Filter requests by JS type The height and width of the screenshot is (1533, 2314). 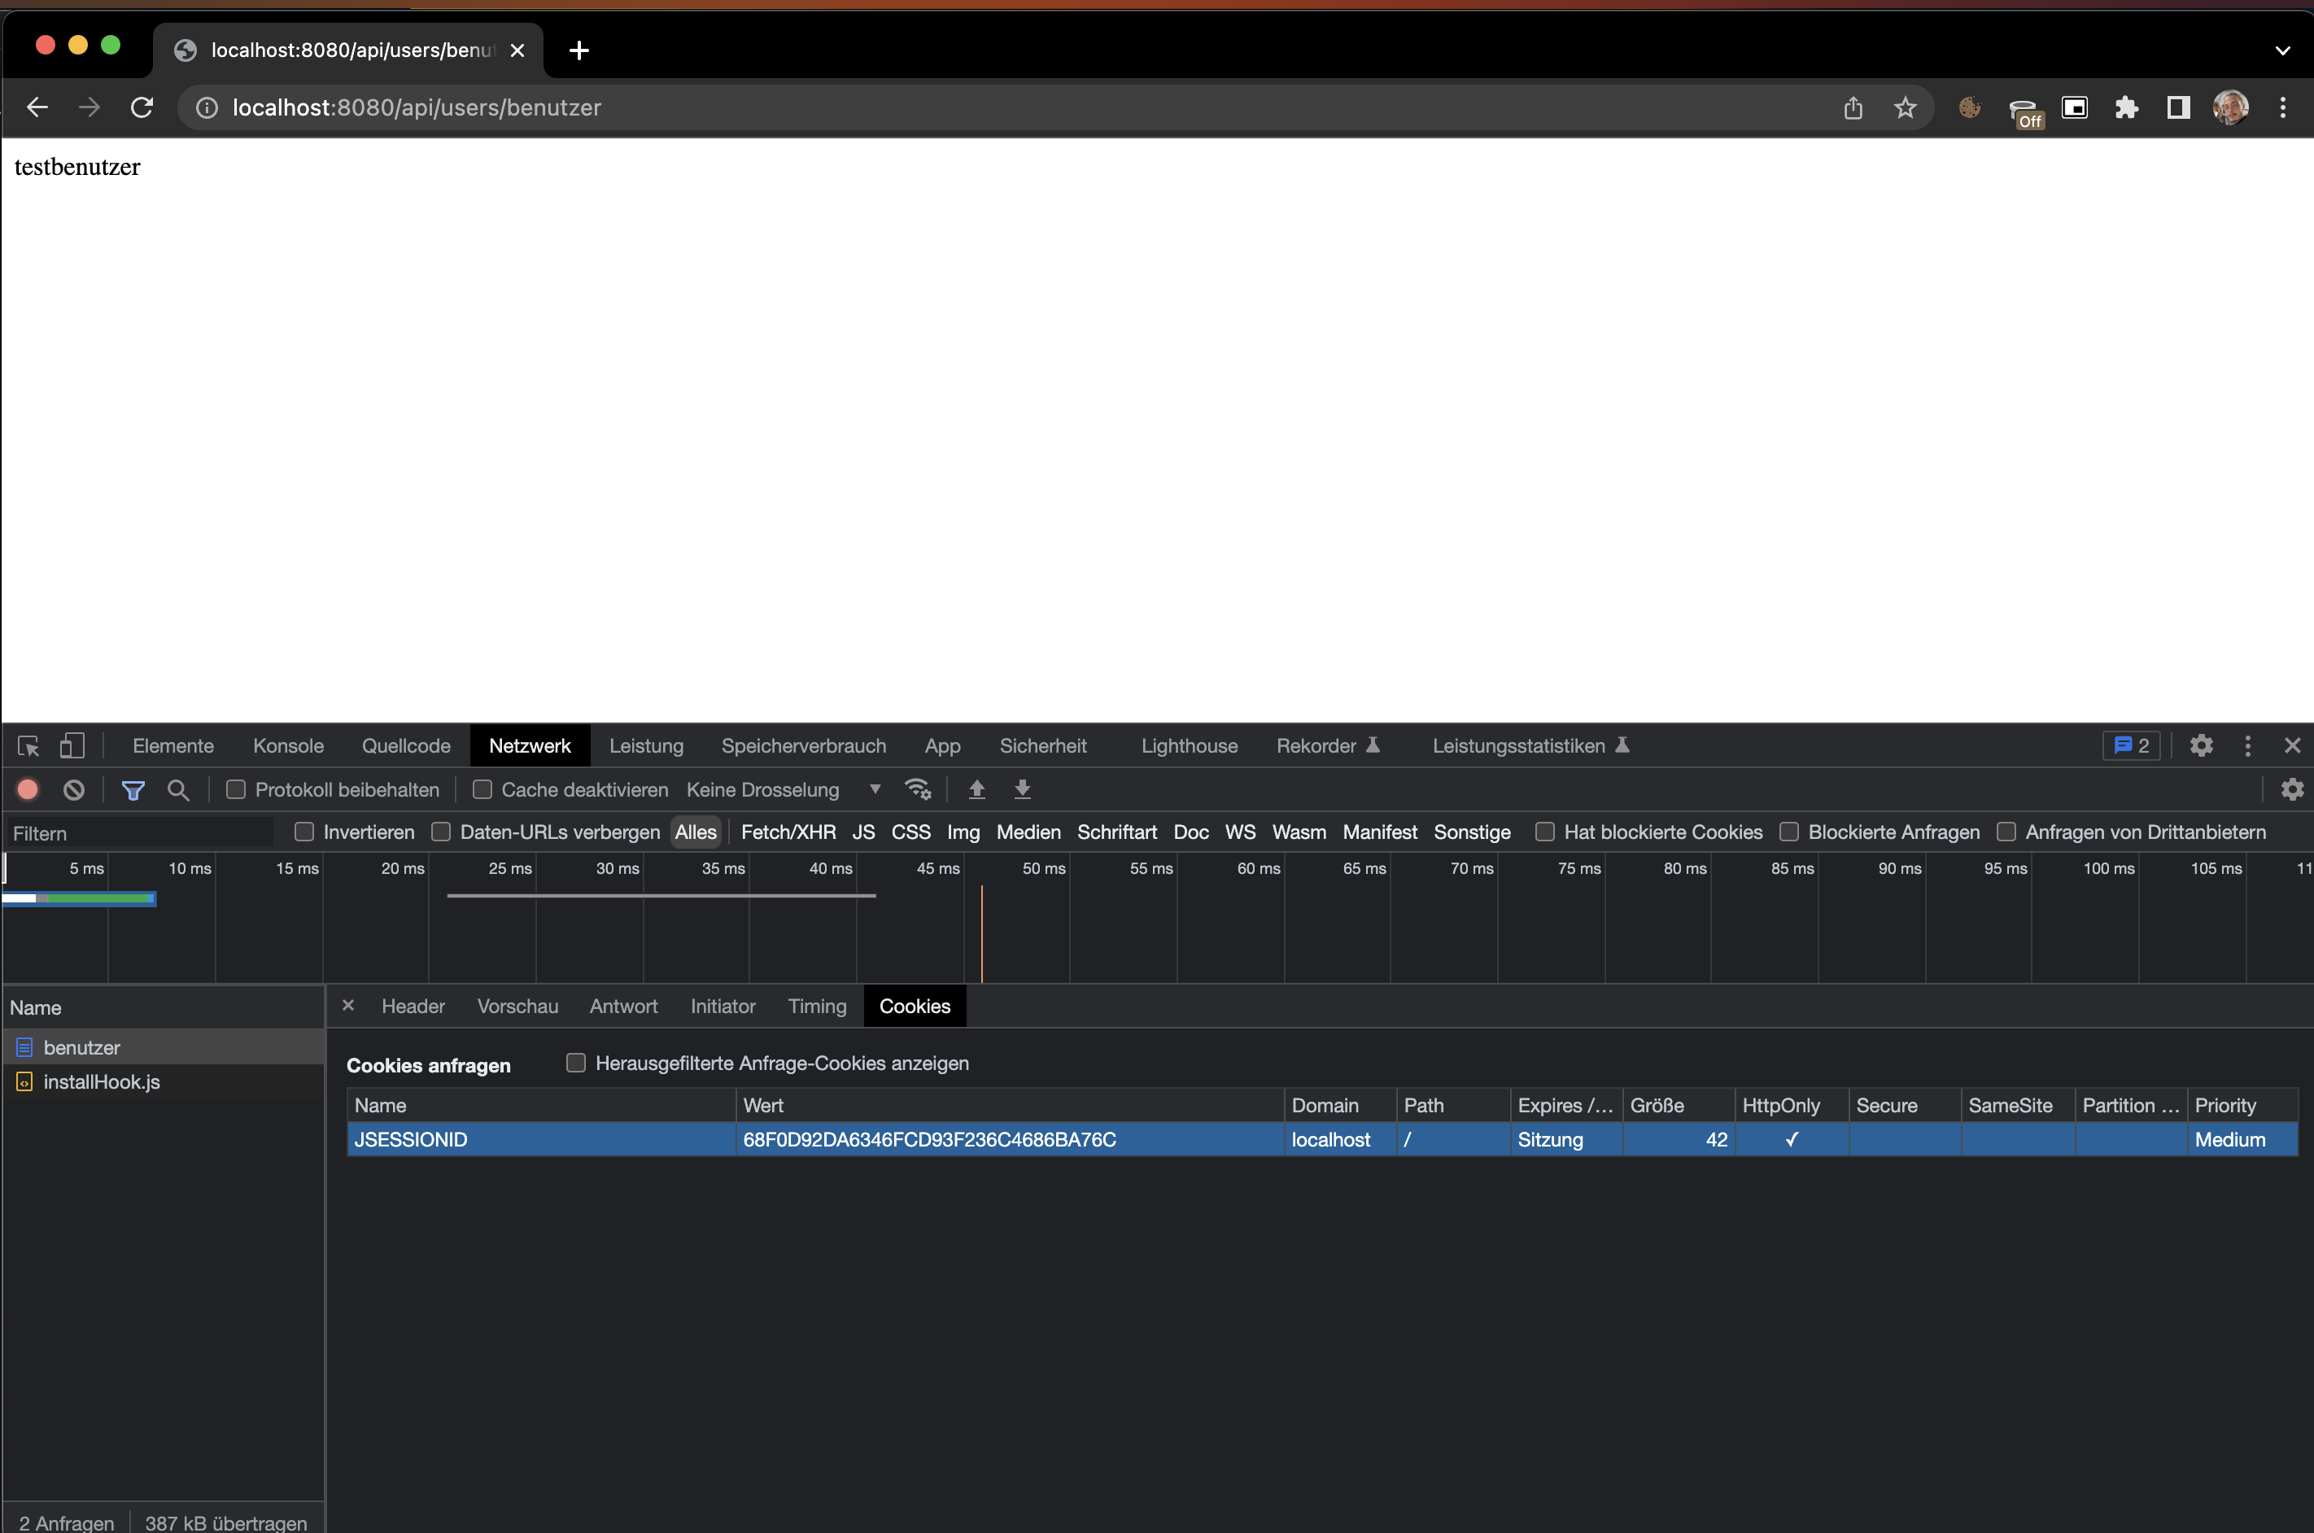pyautogui.click(x=863, y=832)
